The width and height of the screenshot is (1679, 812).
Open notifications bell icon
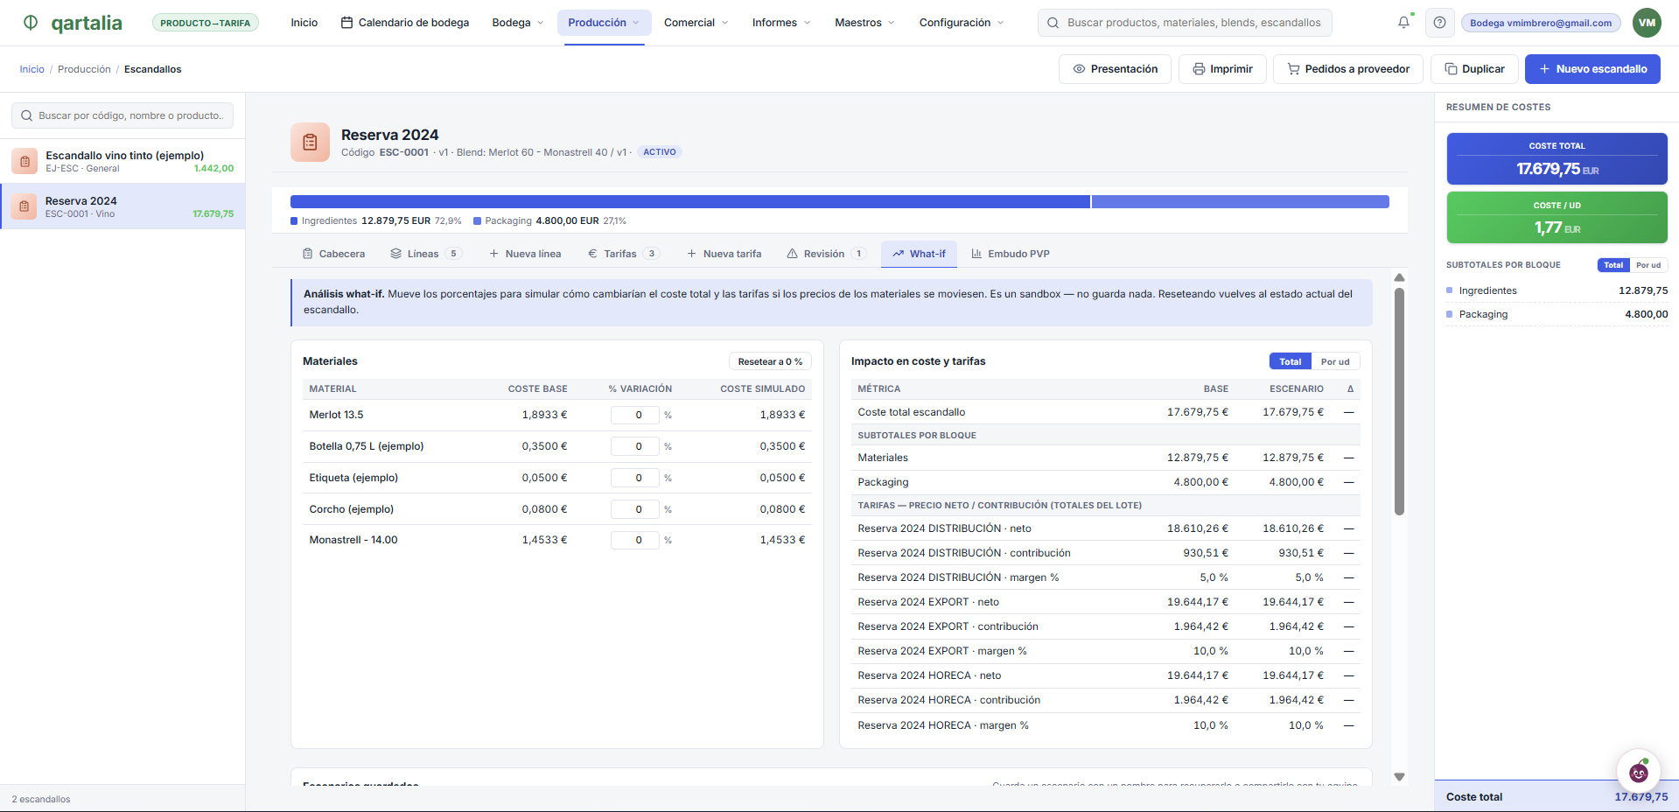click(1403, 23)
